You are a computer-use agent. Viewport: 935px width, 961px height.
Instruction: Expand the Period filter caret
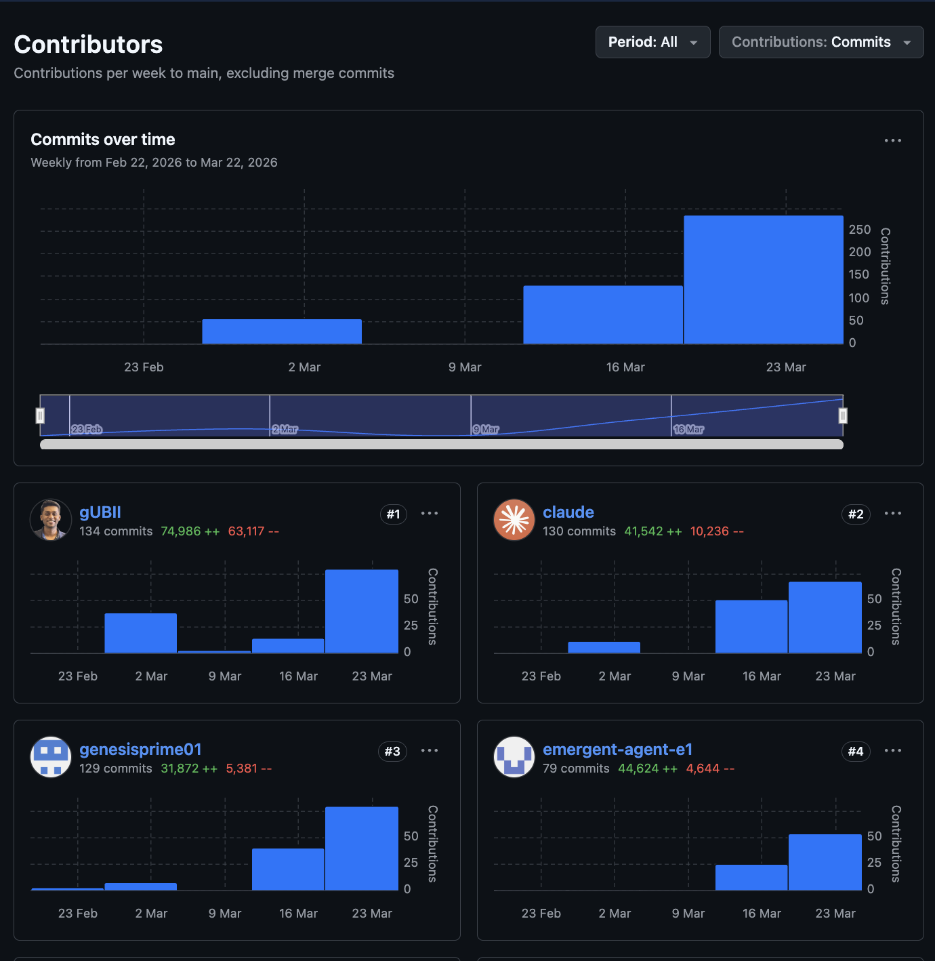694,42
